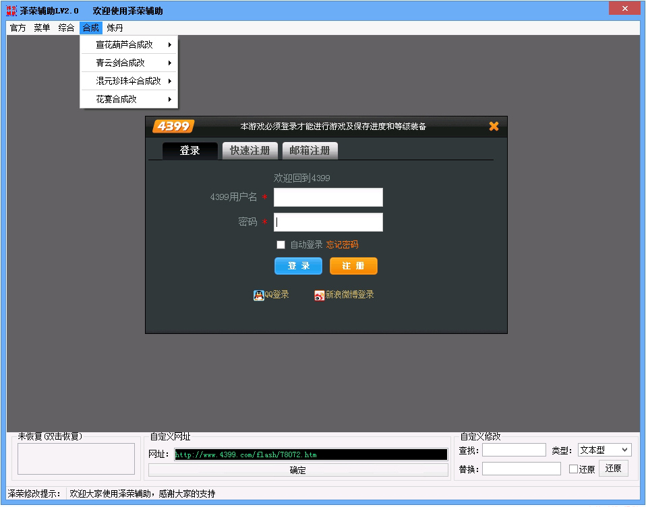646x507 pixels.
Task: Expand the 花宴合成改 submenu arrow
Action: click(170, 99)
